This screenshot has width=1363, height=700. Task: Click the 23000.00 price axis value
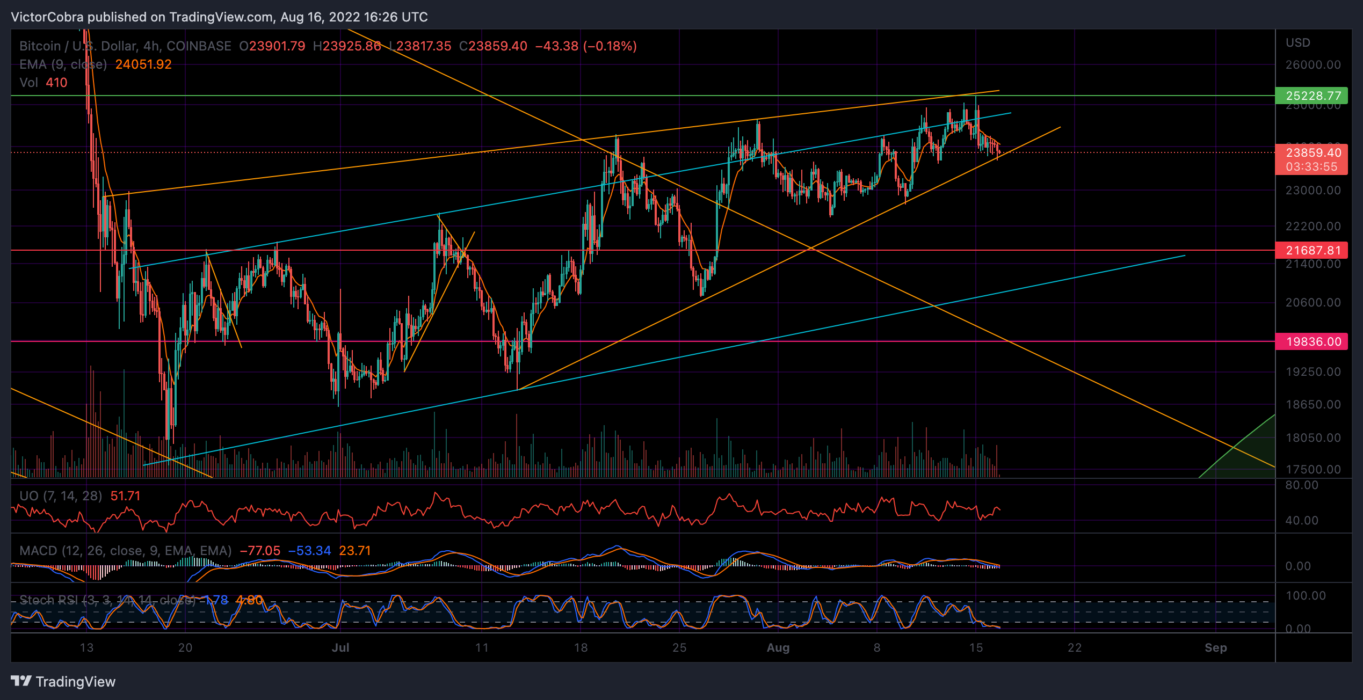click(x=1313, y=190)
